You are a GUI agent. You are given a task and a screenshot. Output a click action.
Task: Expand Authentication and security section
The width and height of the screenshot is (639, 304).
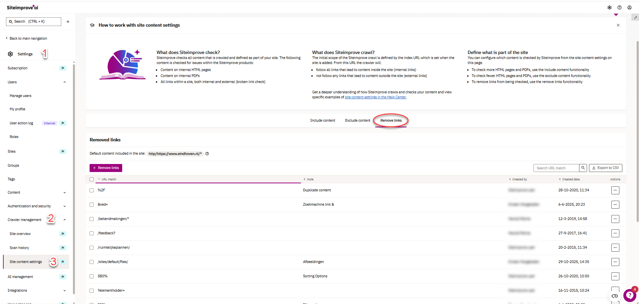click(65, 206)
